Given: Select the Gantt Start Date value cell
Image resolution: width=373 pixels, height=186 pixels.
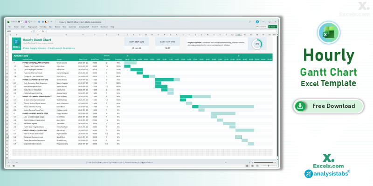Looking at the screenshot, I should (137, 47).
